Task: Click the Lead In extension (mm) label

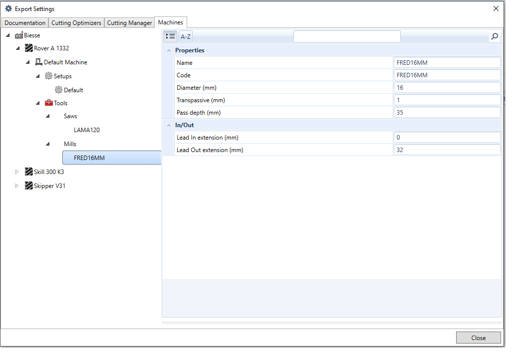Action: click(207, 137)
